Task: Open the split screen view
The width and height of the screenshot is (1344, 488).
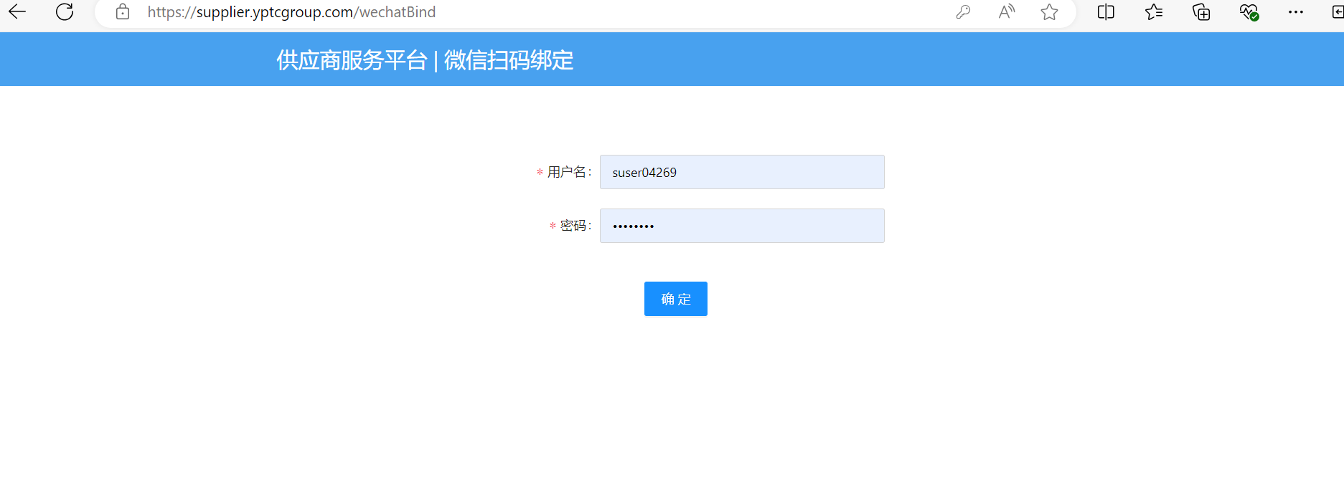Action: coord(1106,11)
